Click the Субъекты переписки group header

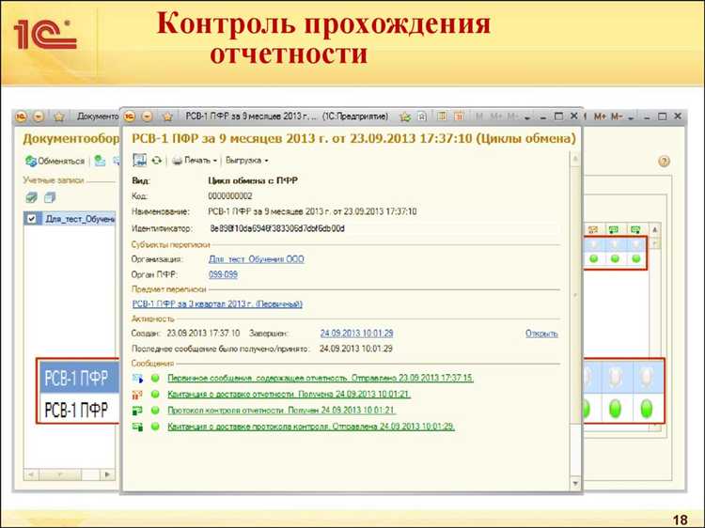[x=170, y=244]
